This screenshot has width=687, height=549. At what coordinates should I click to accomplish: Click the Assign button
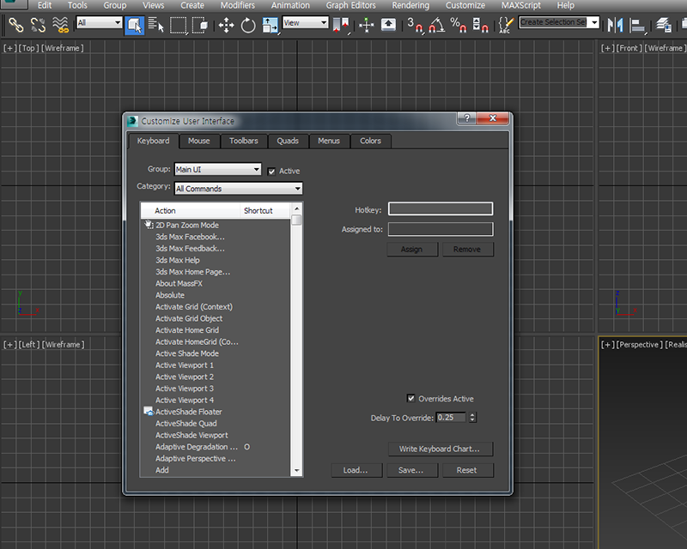(412, 249)
